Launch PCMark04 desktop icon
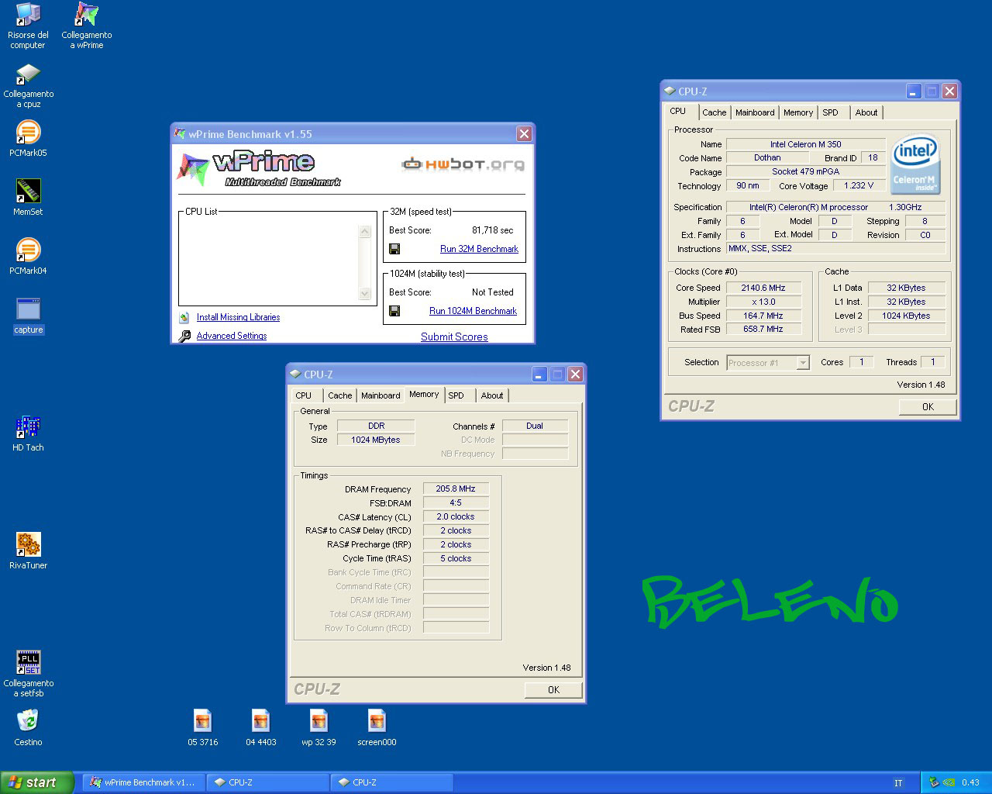992x794 pixels. (28, 257)
